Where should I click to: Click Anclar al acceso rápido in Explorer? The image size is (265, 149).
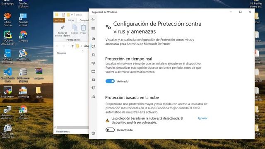tap(63, 31)
